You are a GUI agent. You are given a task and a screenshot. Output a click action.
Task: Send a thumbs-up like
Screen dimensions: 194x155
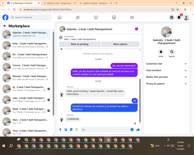[138, 129]
